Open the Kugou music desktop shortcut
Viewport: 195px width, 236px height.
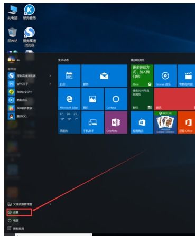click(x=29, y=12)
